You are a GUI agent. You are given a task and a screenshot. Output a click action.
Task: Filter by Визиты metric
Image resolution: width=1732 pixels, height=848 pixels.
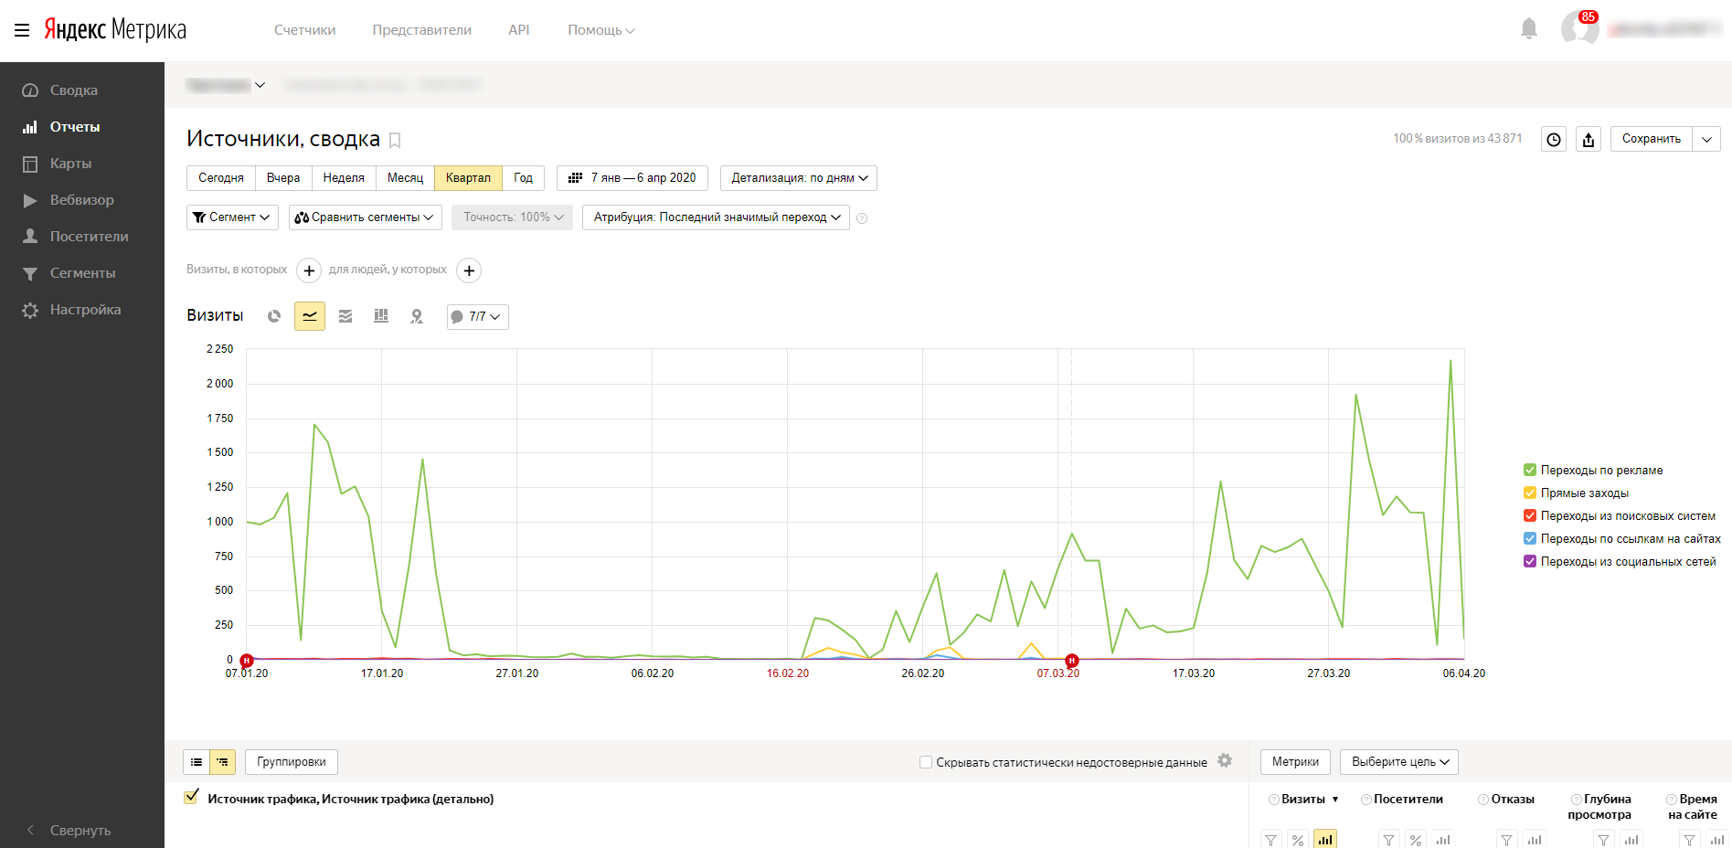1271,840
